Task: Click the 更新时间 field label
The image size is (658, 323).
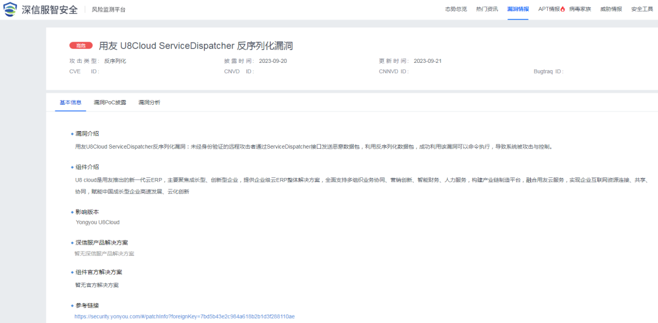Action: click(x=394, y=61)
